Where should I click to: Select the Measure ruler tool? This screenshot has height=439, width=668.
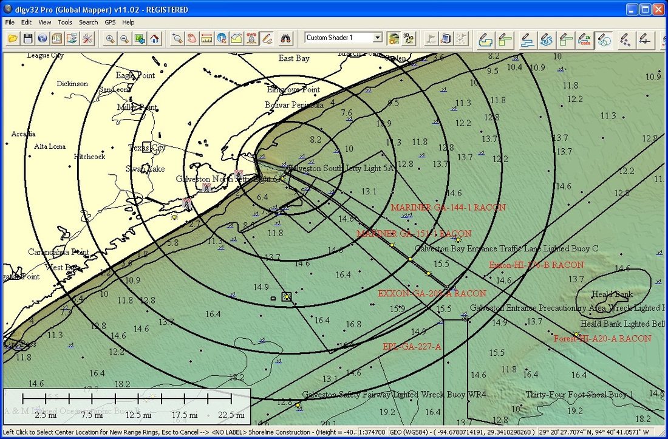pos(206,39)
